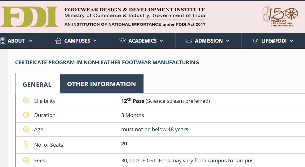Switch to the OTHER INFORMATION tab
Image resolution: width=305 pixels, height=167 pixels.
click(101, 84)
